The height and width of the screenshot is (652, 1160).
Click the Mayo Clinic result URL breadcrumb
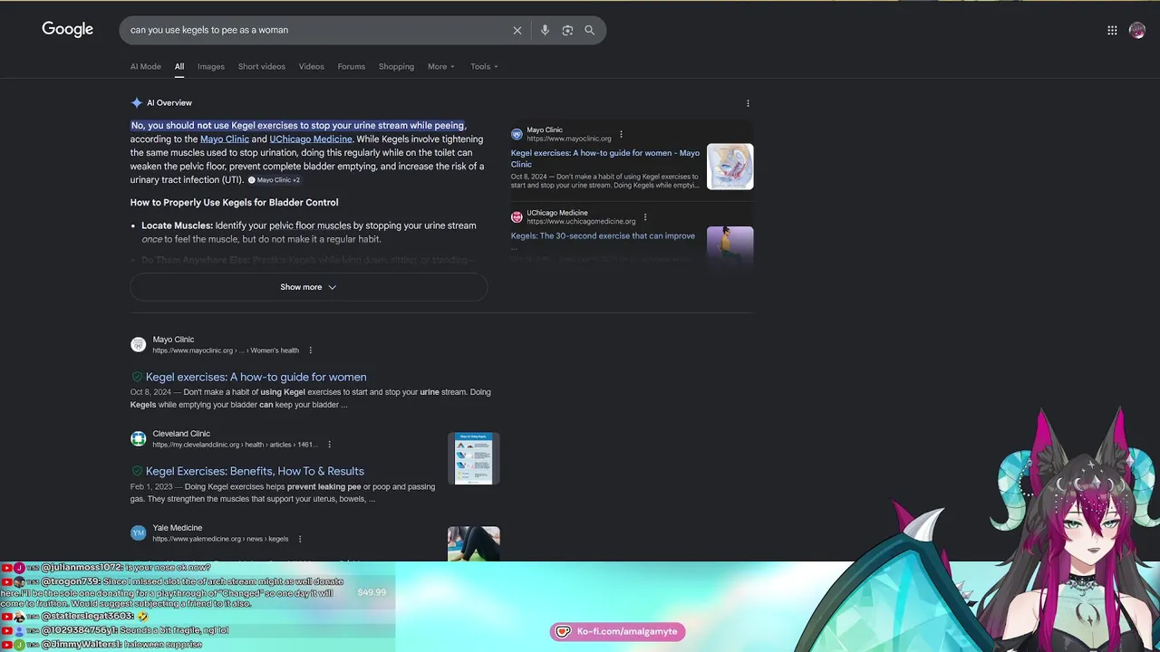pos(225,350)
